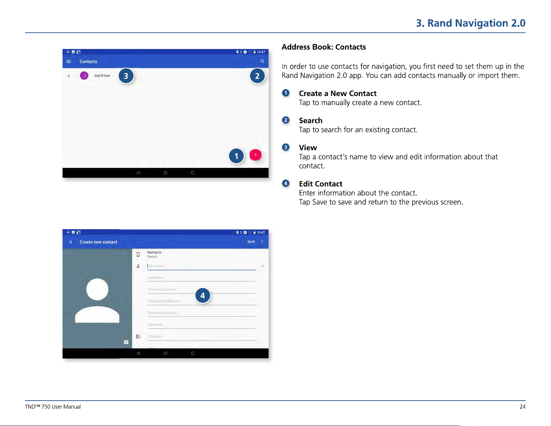Open the Joe Driver contact entry
551x426 pixels.
coord(102,75)
